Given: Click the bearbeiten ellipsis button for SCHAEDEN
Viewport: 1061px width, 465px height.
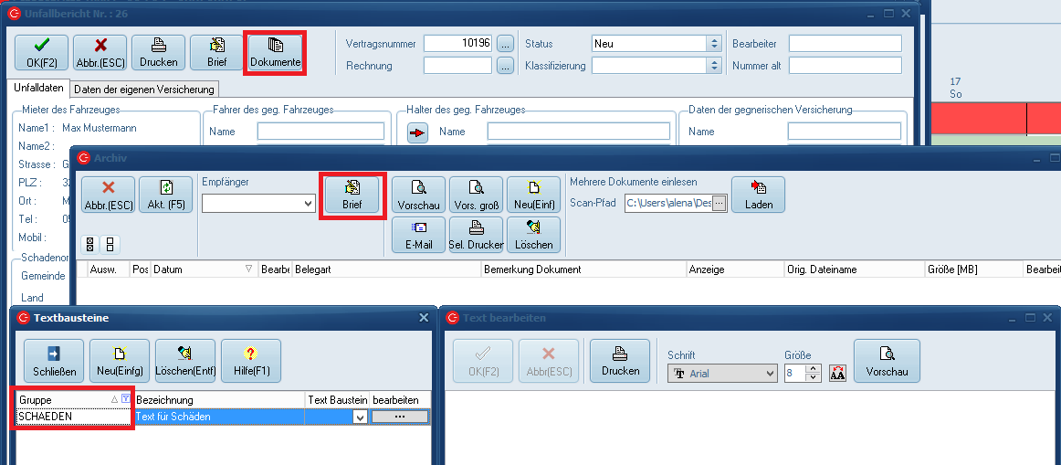Looking at the screenshot, I should tap(399, 417).
